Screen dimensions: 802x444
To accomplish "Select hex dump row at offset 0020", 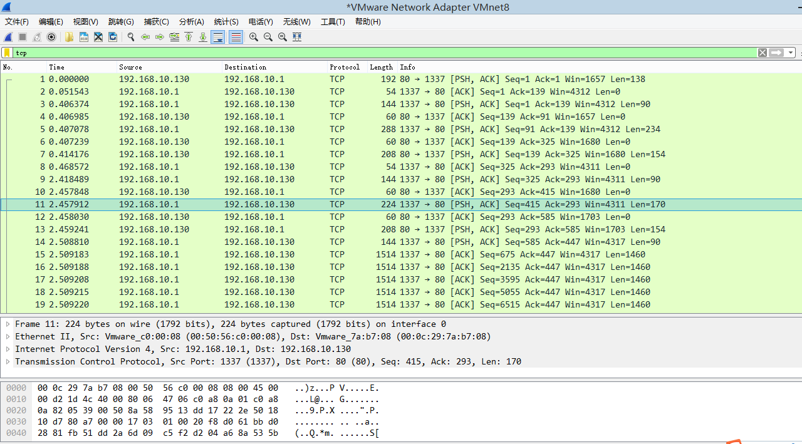I will pyautogui.click(x=193, y=410).
